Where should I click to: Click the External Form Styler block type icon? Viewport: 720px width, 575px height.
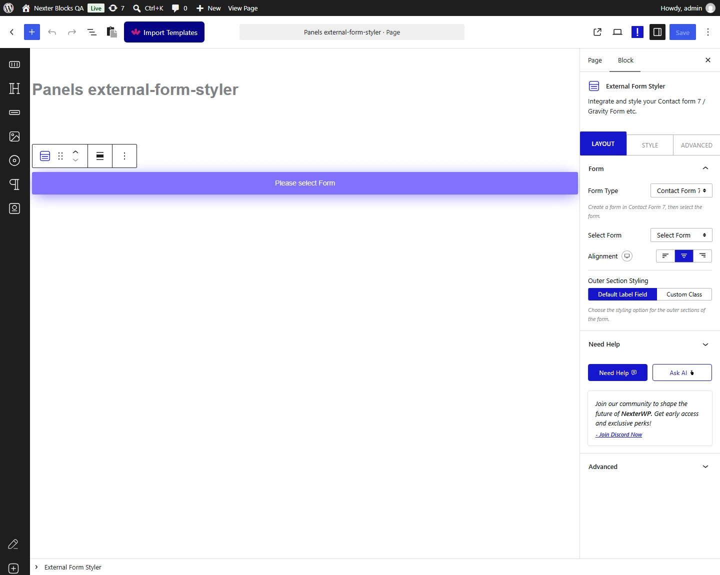pyautogui.click(x=45, y=156)
